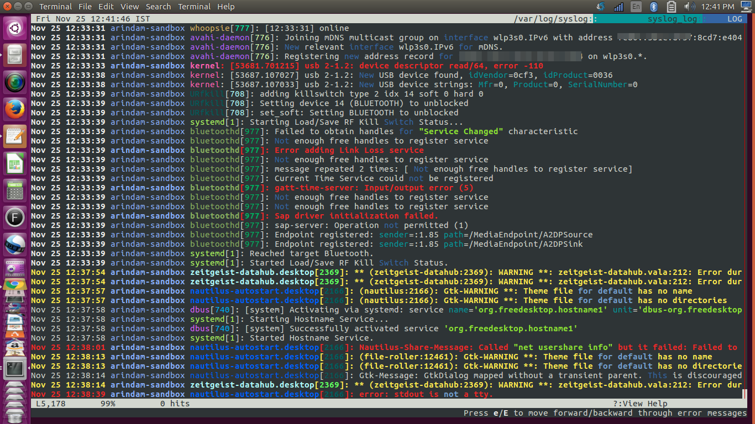Open the Bluetooth indicator icon

(653, 7)
